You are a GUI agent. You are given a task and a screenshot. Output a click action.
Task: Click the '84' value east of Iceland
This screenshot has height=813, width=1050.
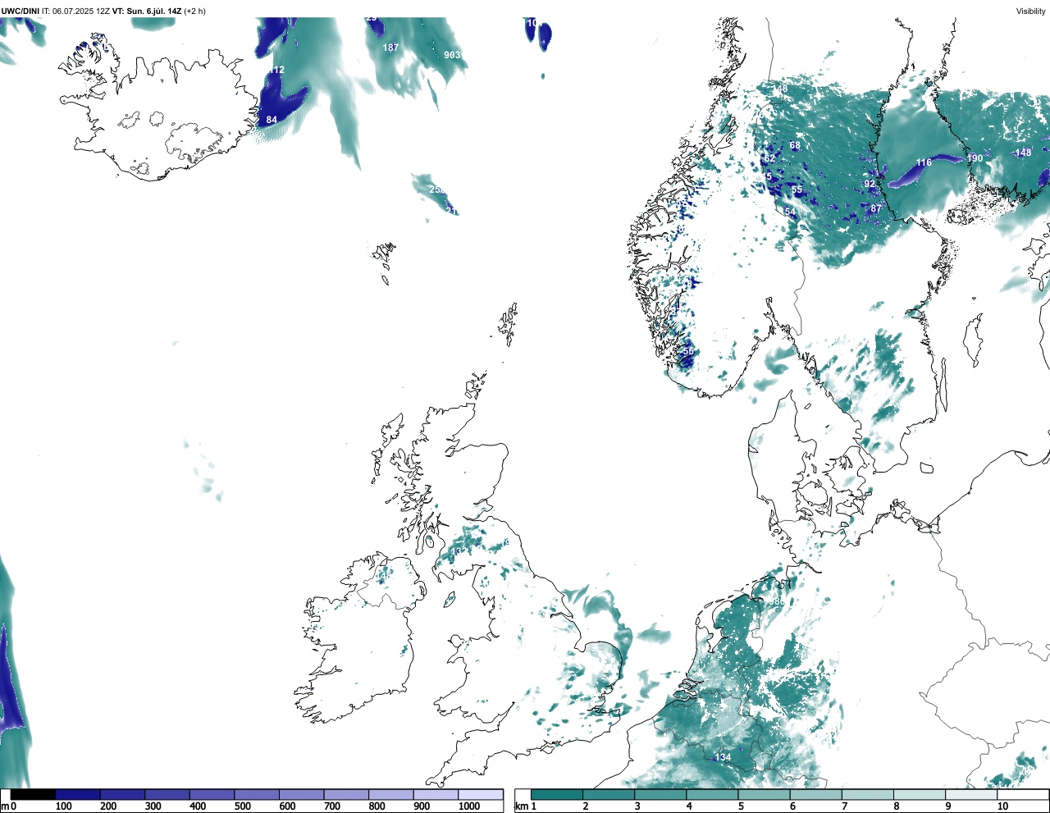tap(272, 120)
